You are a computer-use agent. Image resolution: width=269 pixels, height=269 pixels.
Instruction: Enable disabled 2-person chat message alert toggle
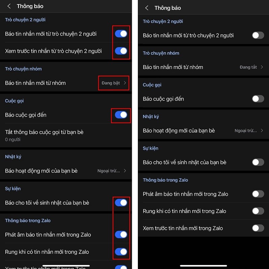click(x=258, y=35)
